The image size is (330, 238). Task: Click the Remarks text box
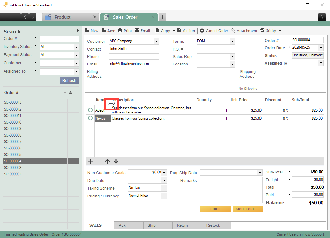click(x=231, y=190)
